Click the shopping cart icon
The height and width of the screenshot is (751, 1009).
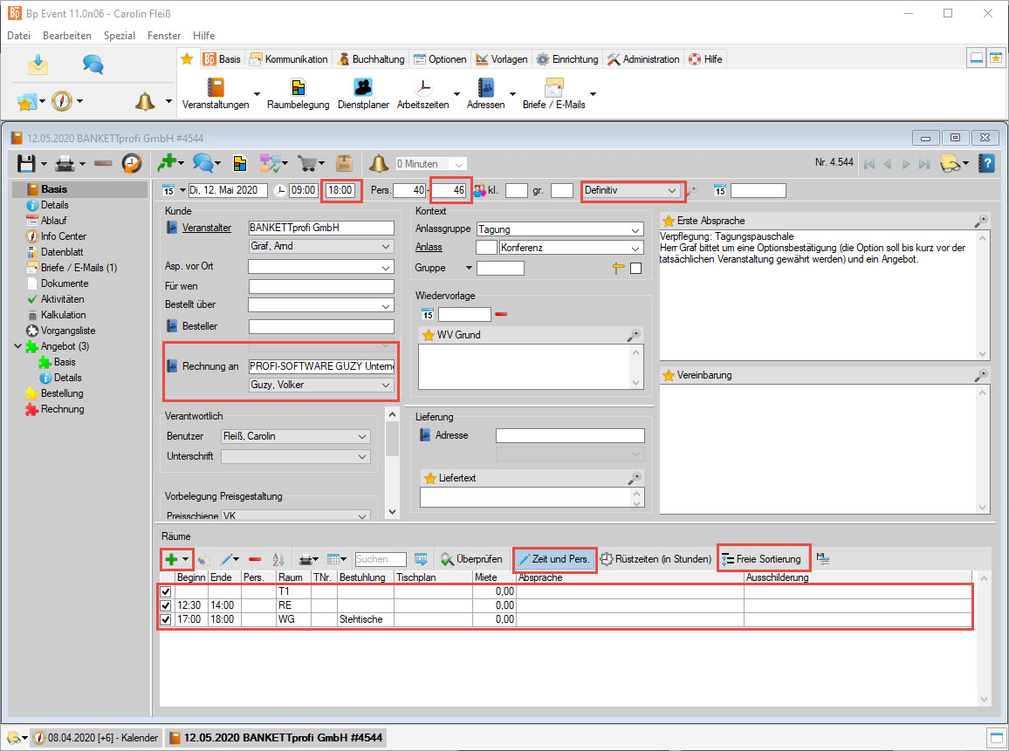pos(306,163)
